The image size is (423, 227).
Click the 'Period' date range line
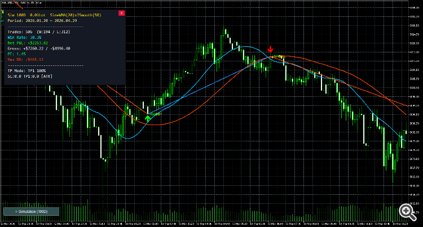point(42,21)
